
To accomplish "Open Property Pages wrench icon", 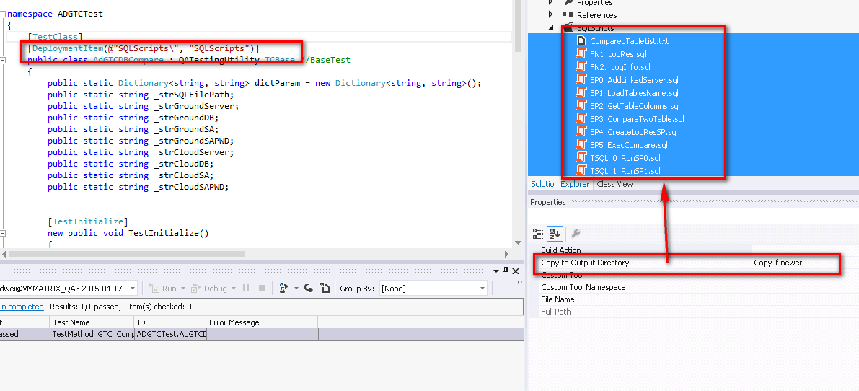I will tap(576, 234).
